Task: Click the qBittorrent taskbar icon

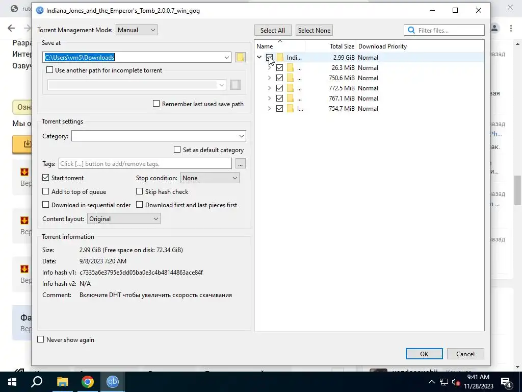Action: point(113,382)
